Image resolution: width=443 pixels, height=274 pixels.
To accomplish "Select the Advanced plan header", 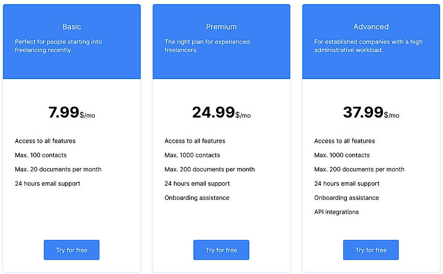I will coord(371,26).
